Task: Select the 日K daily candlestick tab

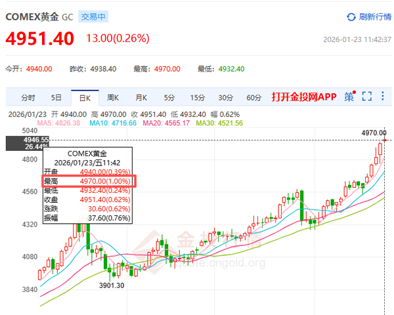Action: click(85, 98)
